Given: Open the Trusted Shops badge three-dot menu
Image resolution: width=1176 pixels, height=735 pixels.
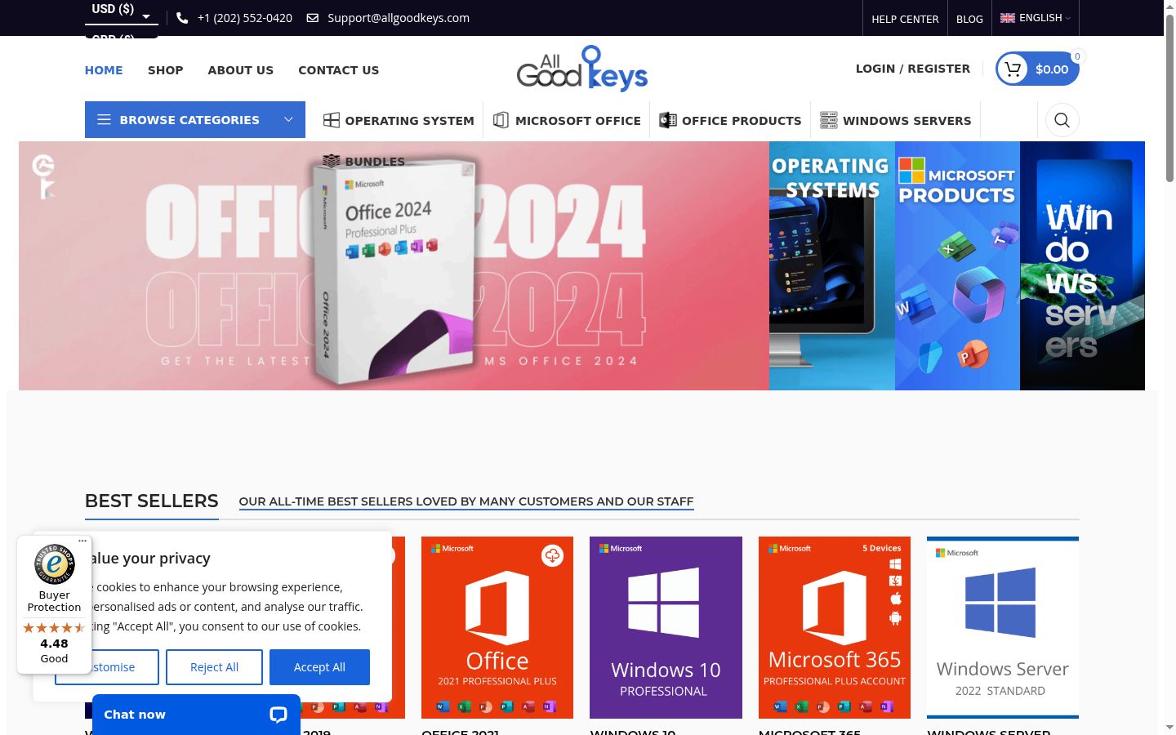Looking at the screenshot, I should (x=82, y=541).
